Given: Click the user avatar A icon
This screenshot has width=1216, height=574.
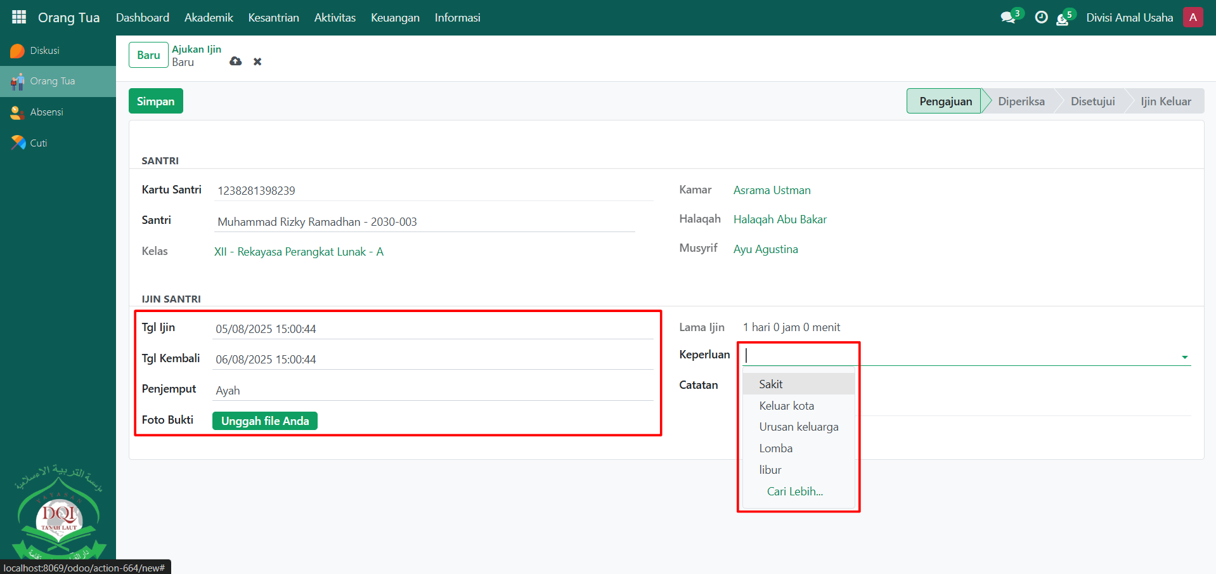Looking at the screenshot, I should pos(1193,18).
